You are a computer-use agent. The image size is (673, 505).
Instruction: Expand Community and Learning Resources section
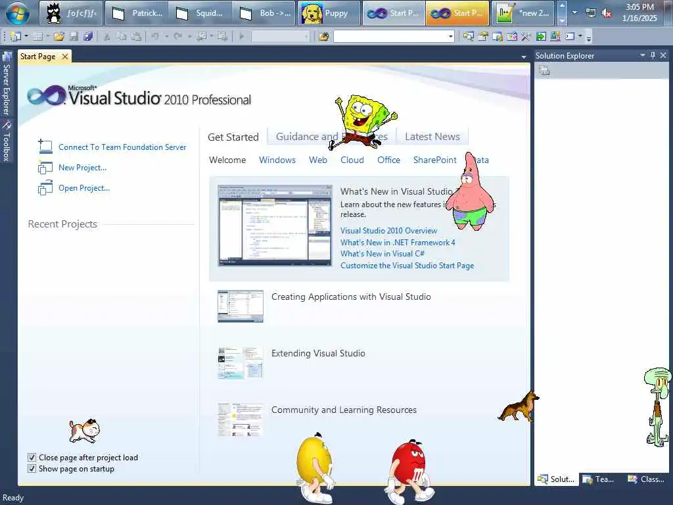pos(344,410)
